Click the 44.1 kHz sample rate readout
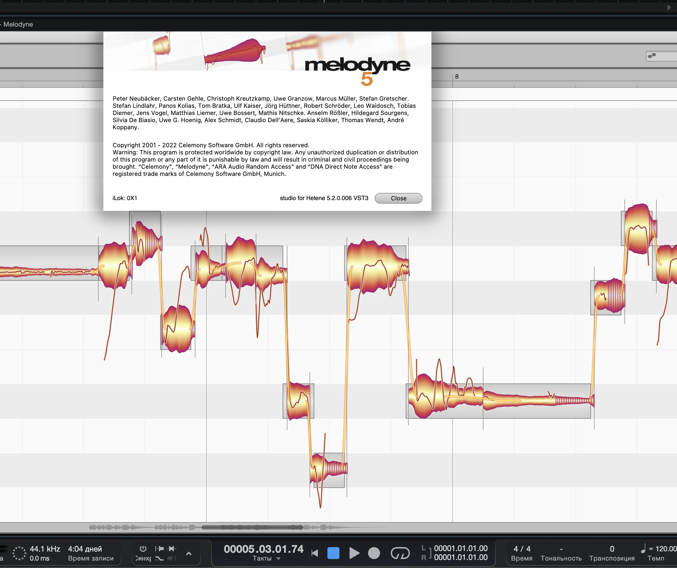677x568 pixels. pyautogui.click(x=45, y=549)
